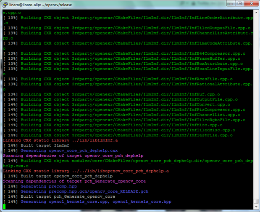Click the ImfHuf.cpp.o build line
Image resolution: width=260 pixels, height=212 pixels.
coord(111,95)
